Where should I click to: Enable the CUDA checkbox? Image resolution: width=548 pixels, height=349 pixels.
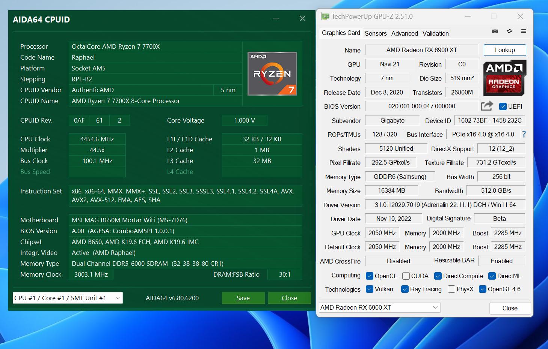(x=406, y=276)
